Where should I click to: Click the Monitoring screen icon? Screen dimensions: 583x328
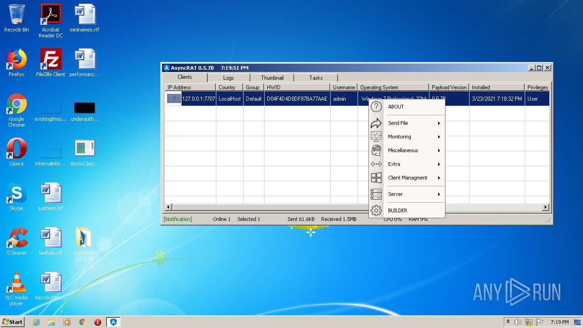(376, 137)
